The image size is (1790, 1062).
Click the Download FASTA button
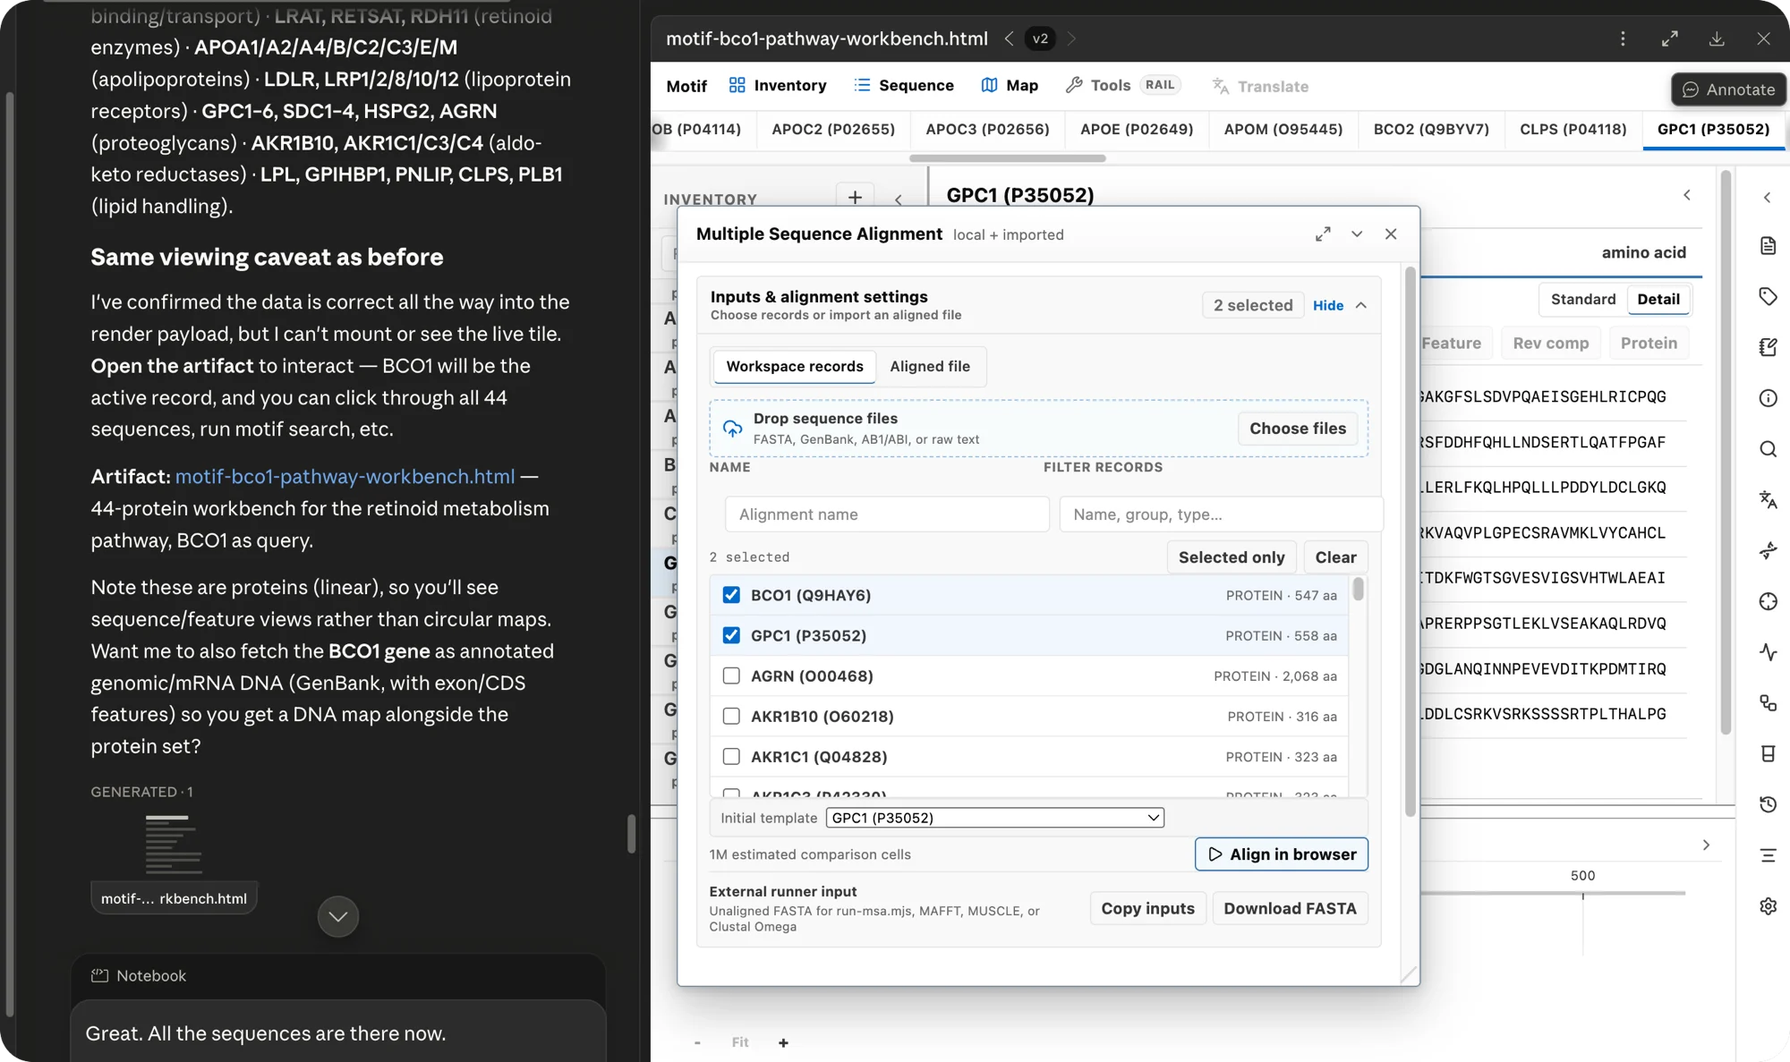click(1290, 908)
